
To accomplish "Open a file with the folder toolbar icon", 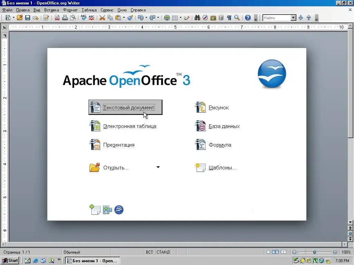I will [x=20, y=18].
